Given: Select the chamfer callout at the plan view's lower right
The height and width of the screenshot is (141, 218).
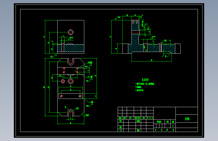Looking at the screenshot, I should pyautogui.click(x=87, y=115).
